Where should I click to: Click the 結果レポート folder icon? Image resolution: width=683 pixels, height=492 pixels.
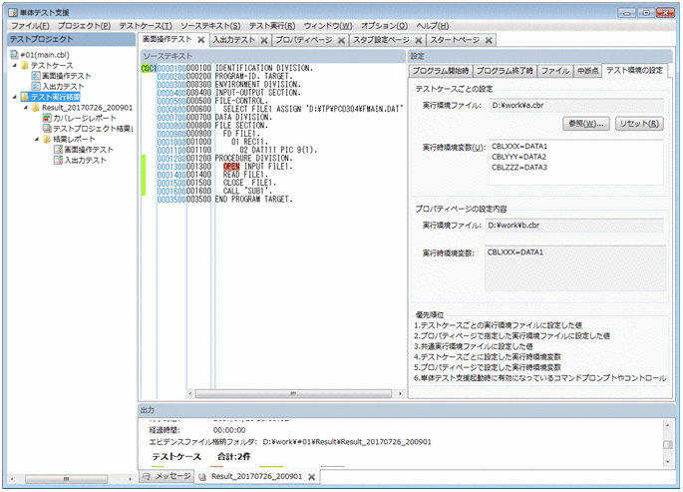pyautogui.click(x=47, y=139)
